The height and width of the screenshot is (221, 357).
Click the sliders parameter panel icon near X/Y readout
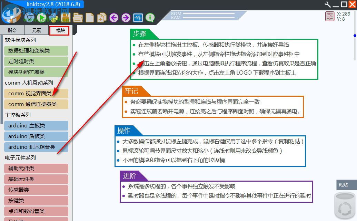pos(329,16)
